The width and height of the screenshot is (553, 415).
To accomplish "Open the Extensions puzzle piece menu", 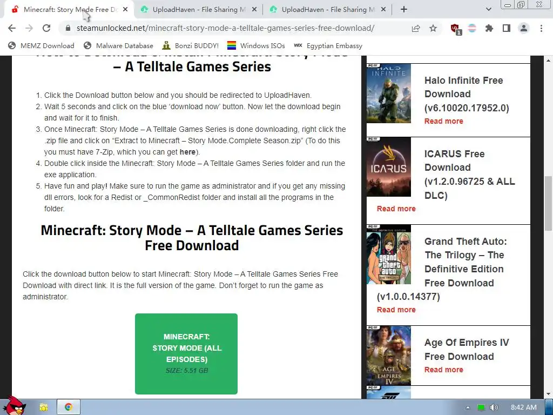I will tap(489, 28).
